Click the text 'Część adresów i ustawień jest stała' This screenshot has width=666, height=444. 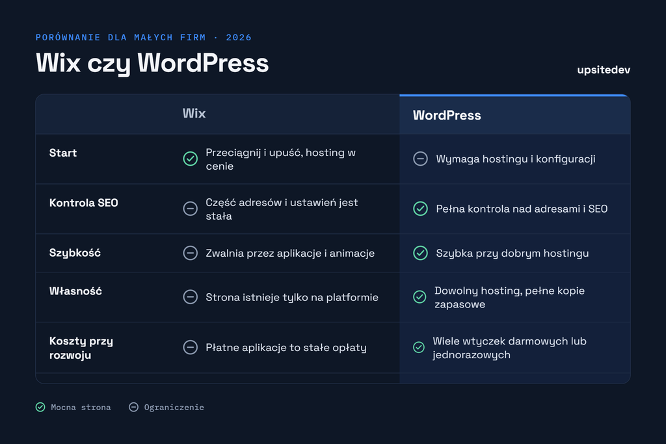(x=282, y=209)
